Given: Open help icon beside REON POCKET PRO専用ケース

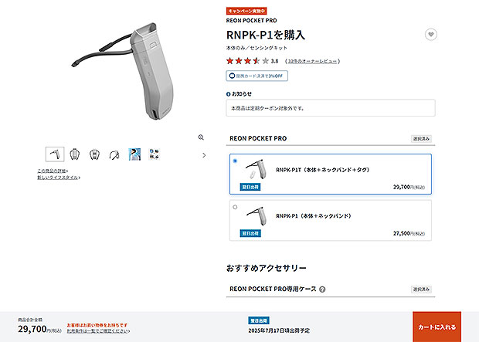Looking at the screenshot, I should tap(322, 290).
